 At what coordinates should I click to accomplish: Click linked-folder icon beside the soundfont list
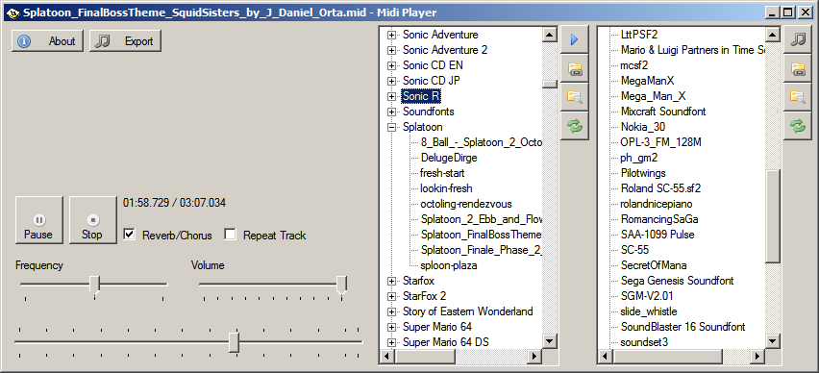[x=797, y=68]
